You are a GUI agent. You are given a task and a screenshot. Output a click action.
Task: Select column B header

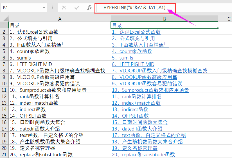click(165, 19)
